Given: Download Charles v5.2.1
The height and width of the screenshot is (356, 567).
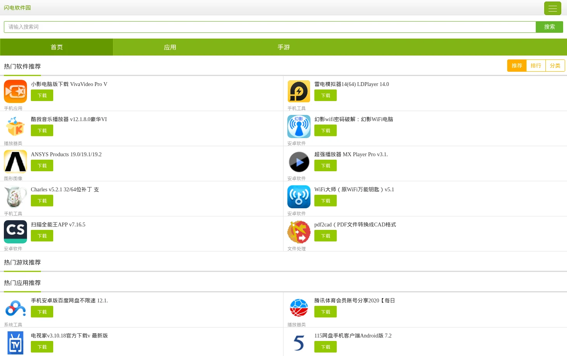Looking at the screenshot, I should tap(42, 201).
